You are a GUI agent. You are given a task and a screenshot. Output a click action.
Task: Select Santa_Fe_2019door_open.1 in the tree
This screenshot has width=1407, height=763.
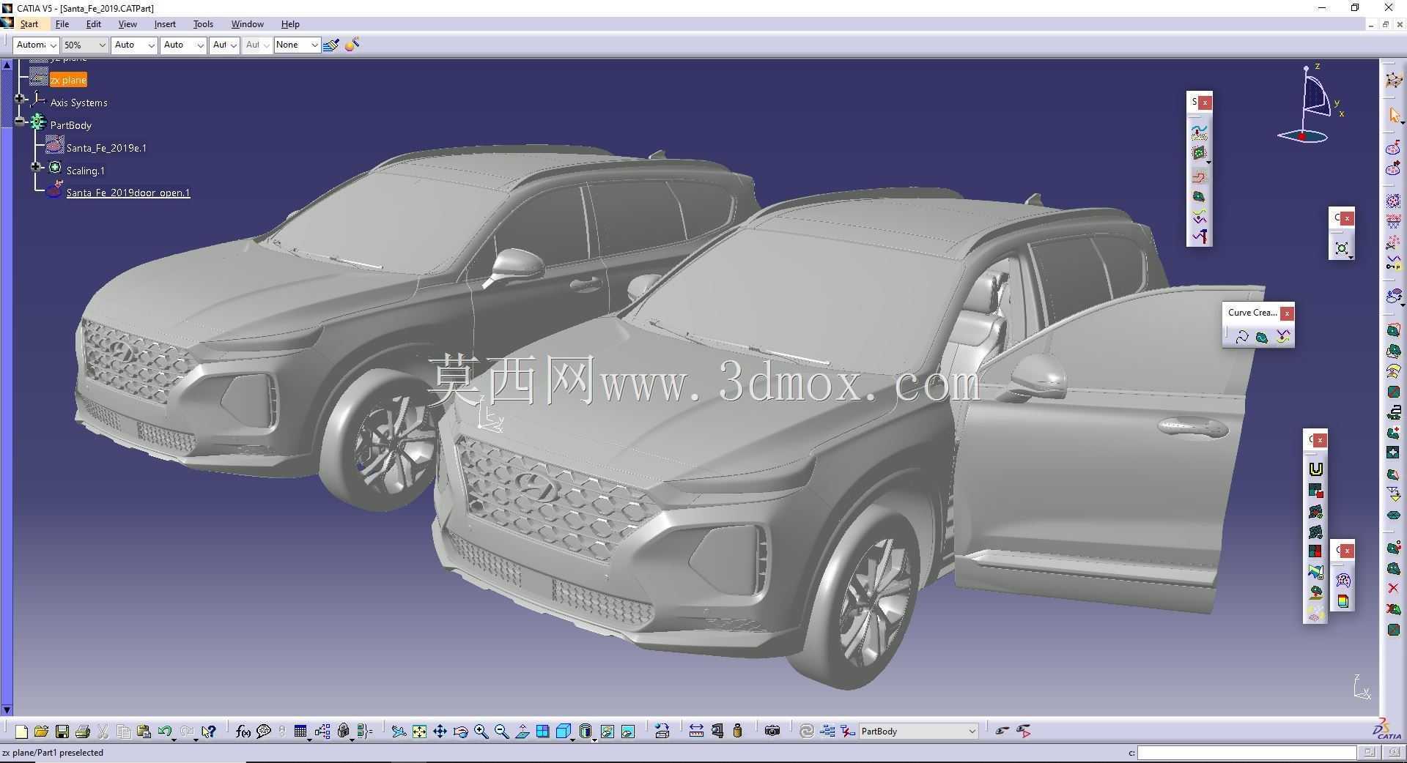point(128,193)
